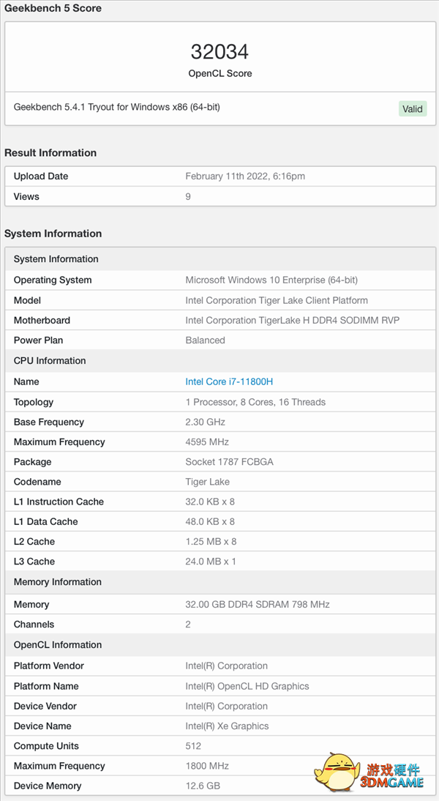The height and width of the screenshot is (801, 439).
Task: Click the 32.0 KB x 8 cache value
Action: coord(210,502)
